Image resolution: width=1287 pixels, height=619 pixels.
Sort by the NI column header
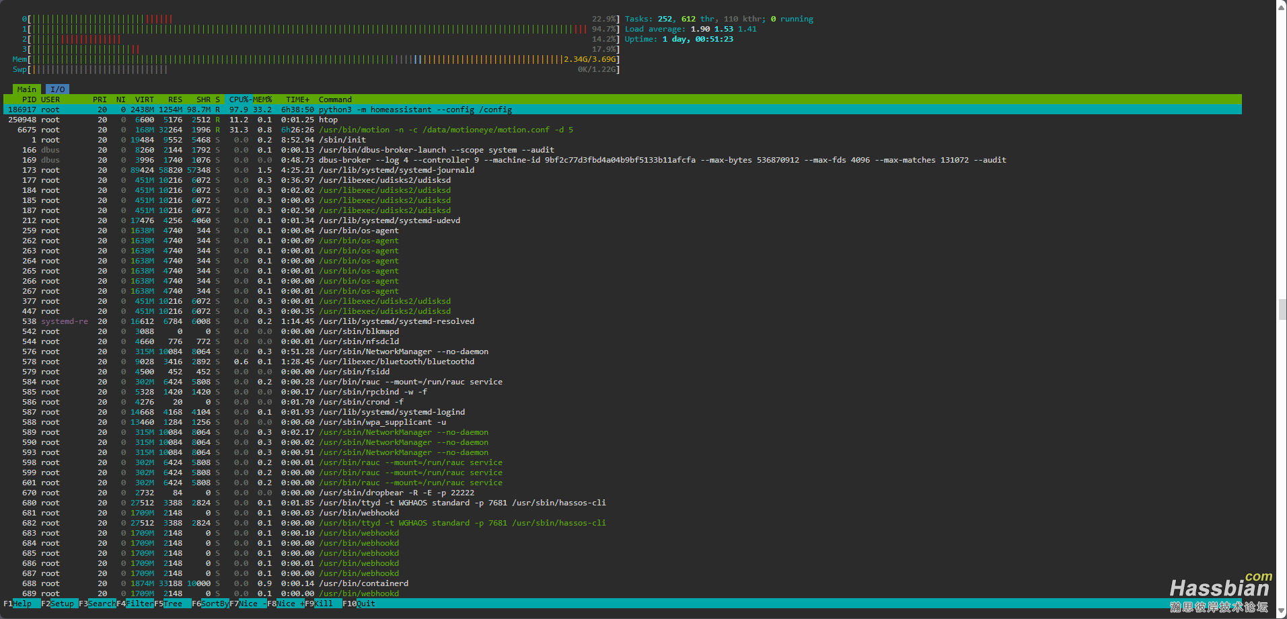coord(120,99)
